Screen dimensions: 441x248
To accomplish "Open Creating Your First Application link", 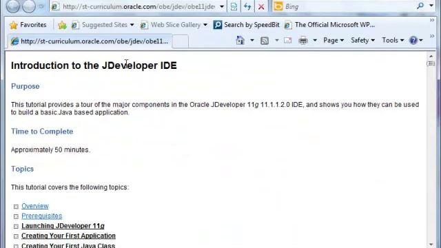I will pos(68,236).
